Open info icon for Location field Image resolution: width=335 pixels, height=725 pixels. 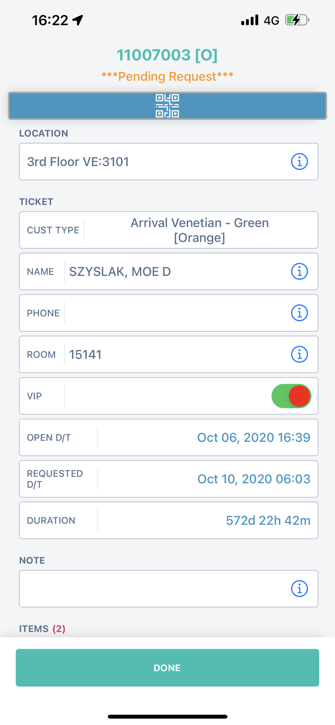[x=299, y=161]
